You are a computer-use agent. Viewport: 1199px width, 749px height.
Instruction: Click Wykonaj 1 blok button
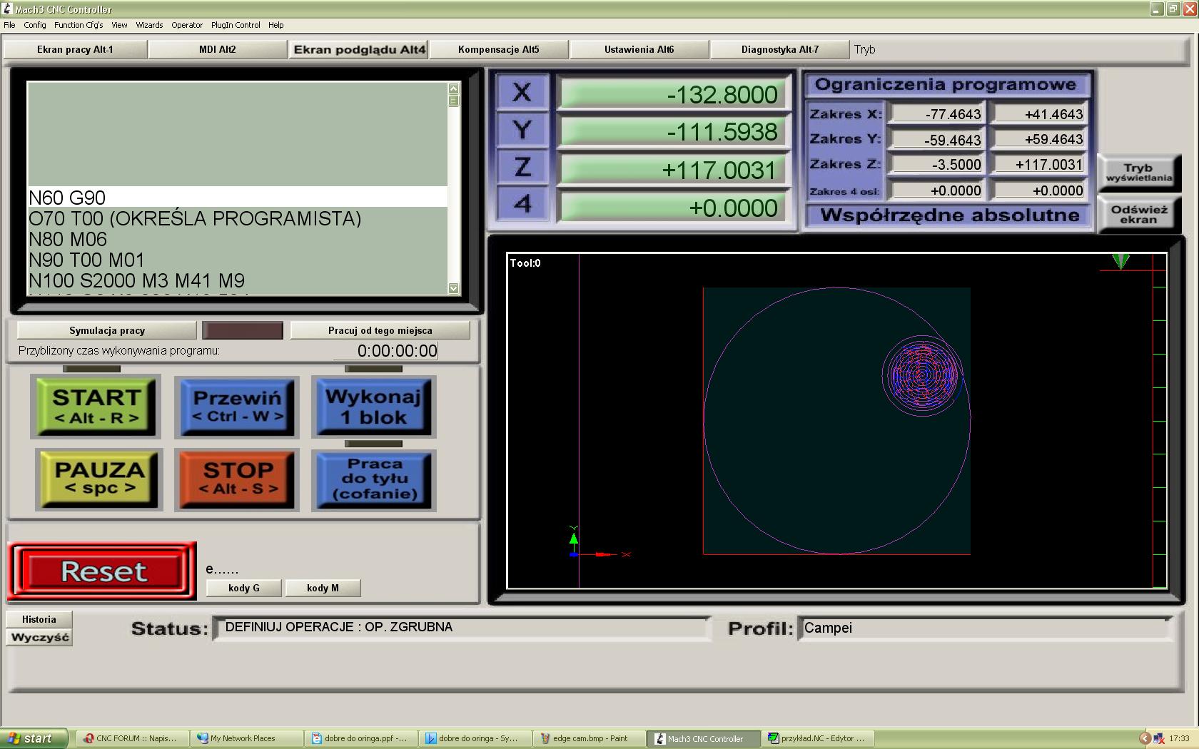(x=374, y=407)
